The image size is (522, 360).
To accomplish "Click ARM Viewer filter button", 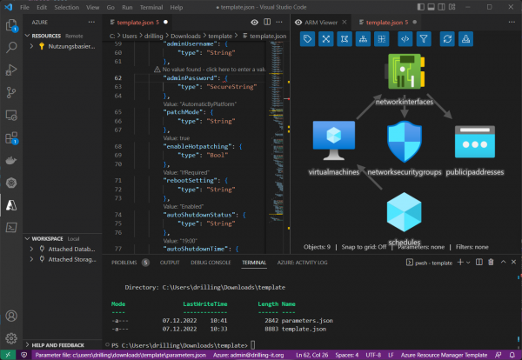I will (x=424, y=39).
